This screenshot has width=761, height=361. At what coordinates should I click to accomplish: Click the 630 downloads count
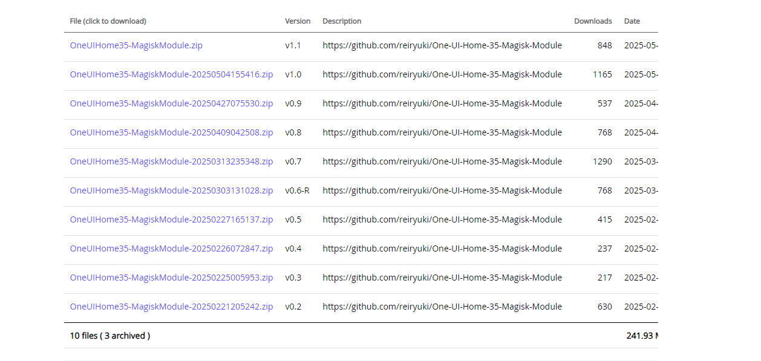(x=604, y=307)
